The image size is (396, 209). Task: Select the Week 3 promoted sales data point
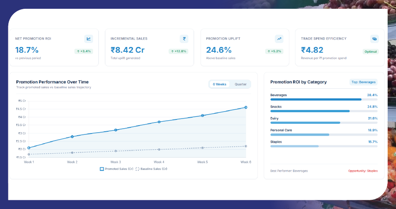point(115,130)
